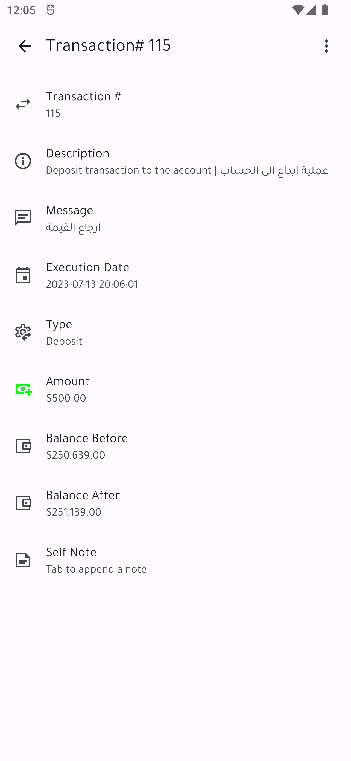Select the Description deposit transaction text

pyautogui.click(x=187, y=170)
